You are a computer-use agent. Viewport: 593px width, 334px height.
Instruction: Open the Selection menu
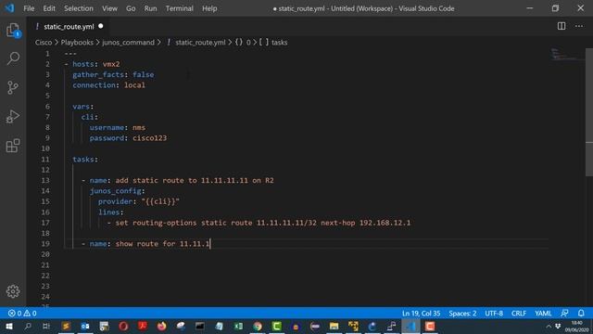(x=78, y=8)
